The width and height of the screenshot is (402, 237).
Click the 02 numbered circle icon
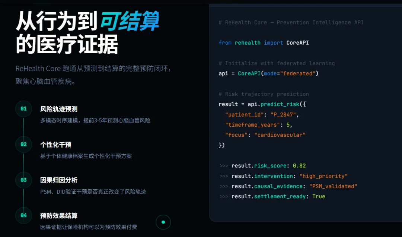coord(23,145)
